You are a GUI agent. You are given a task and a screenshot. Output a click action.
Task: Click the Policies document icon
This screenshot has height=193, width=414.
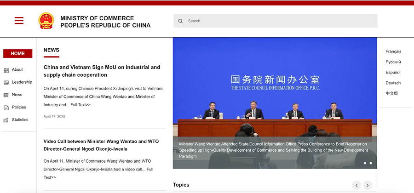click(6, 108)
